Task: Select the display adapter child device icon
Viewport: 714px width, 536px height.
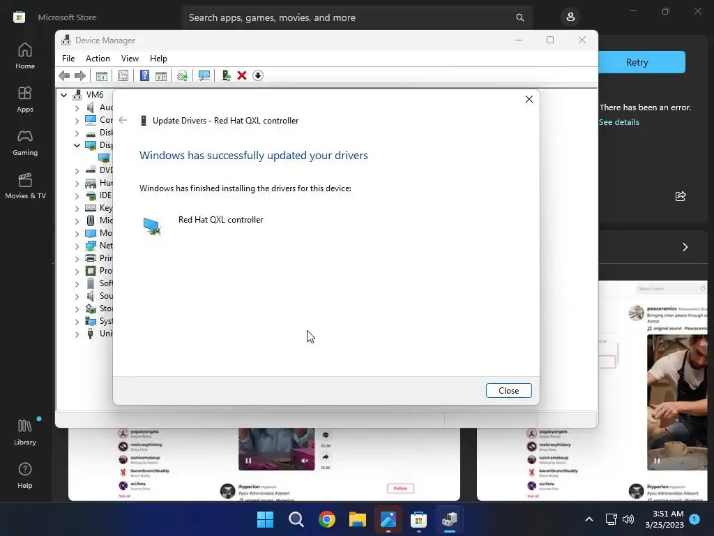Action: [x=104, y=158]
